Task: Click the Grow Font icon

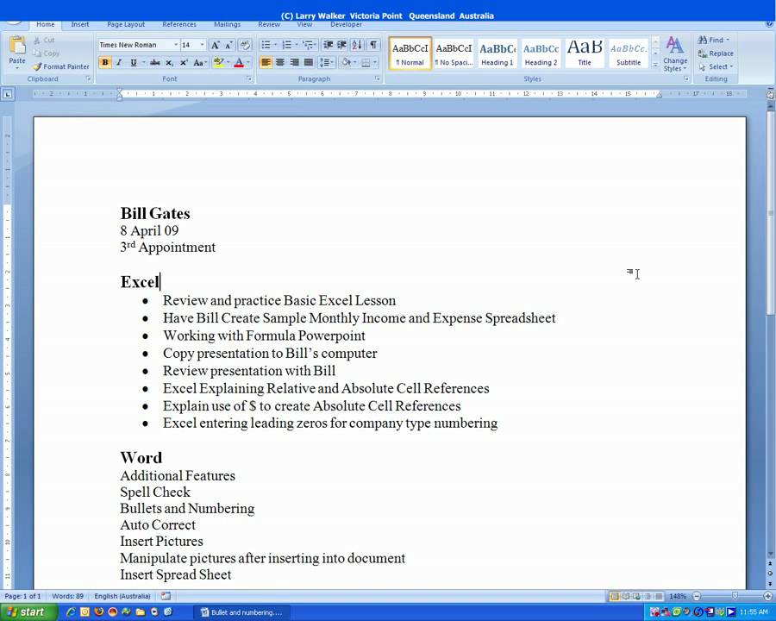Action: tap(216, 45)
